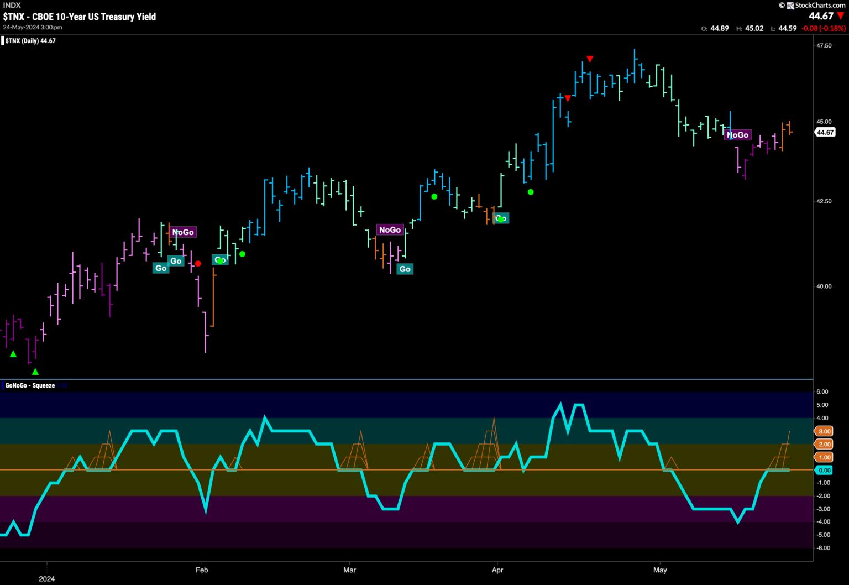Click the Apr label on the time axis

497,570
